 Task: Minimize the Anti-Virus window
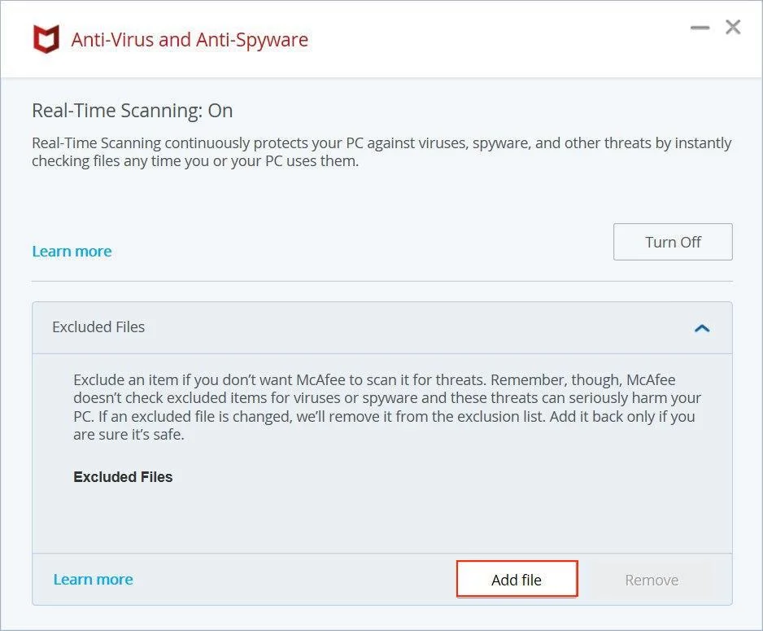pyautogui.click(x=700, y=28)
